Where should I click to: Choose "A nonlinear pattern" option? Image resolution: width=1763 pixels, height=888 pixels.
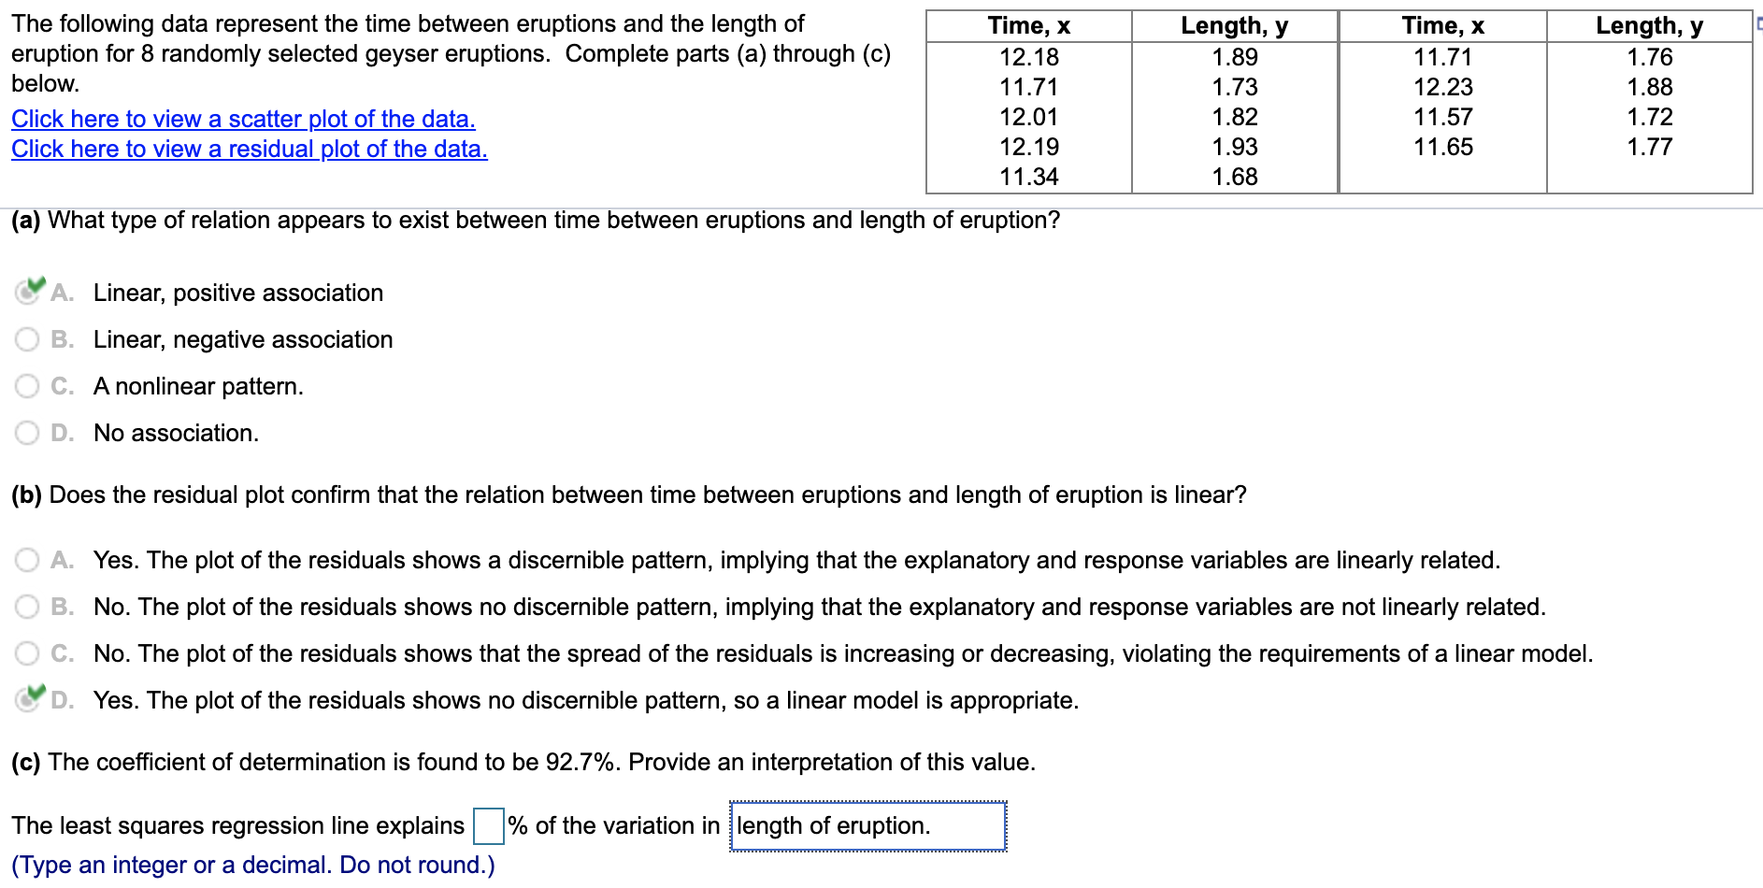pos(27,386)
